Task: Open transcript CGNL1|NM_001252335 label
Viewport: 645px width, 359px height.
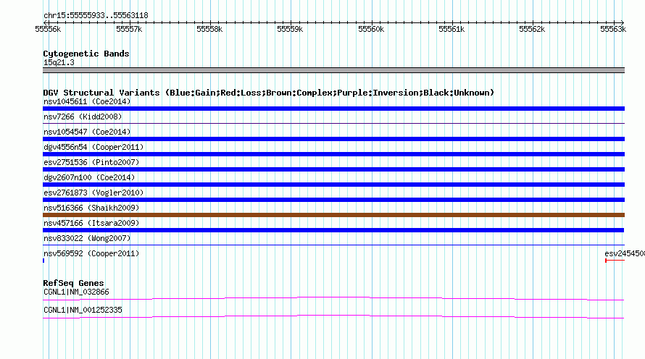Action: 83,310
